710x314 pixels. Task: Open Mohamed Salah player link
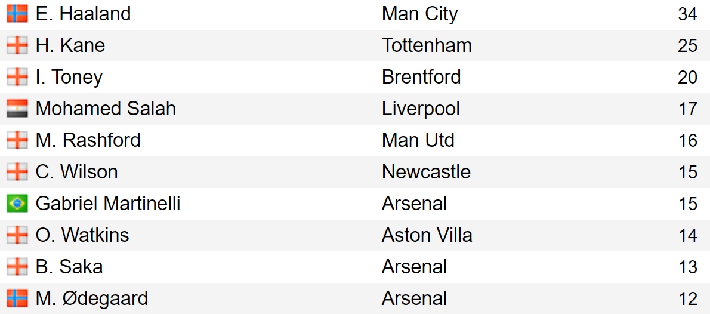[106, 109]
